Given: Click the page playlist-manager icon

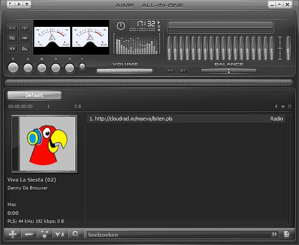Looking at the screenshot, I should pos(287,235).
